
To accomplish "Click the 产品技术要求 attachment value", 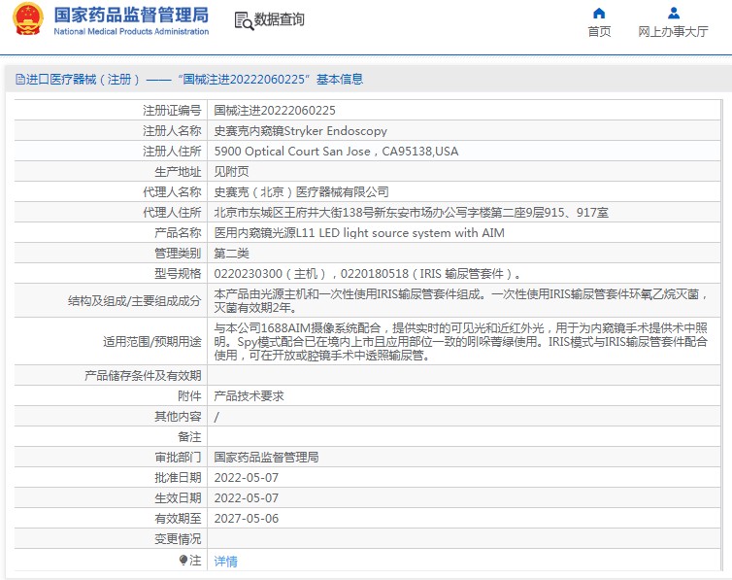I will (249, 396).
